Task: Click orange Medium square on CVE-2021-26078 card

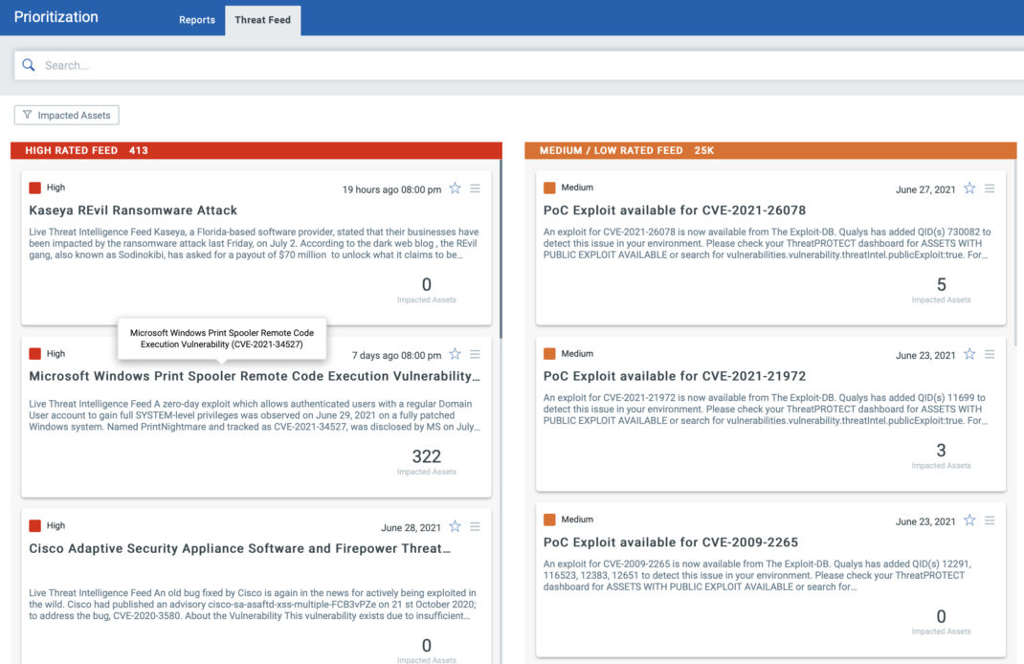Action: pos(550,188)
